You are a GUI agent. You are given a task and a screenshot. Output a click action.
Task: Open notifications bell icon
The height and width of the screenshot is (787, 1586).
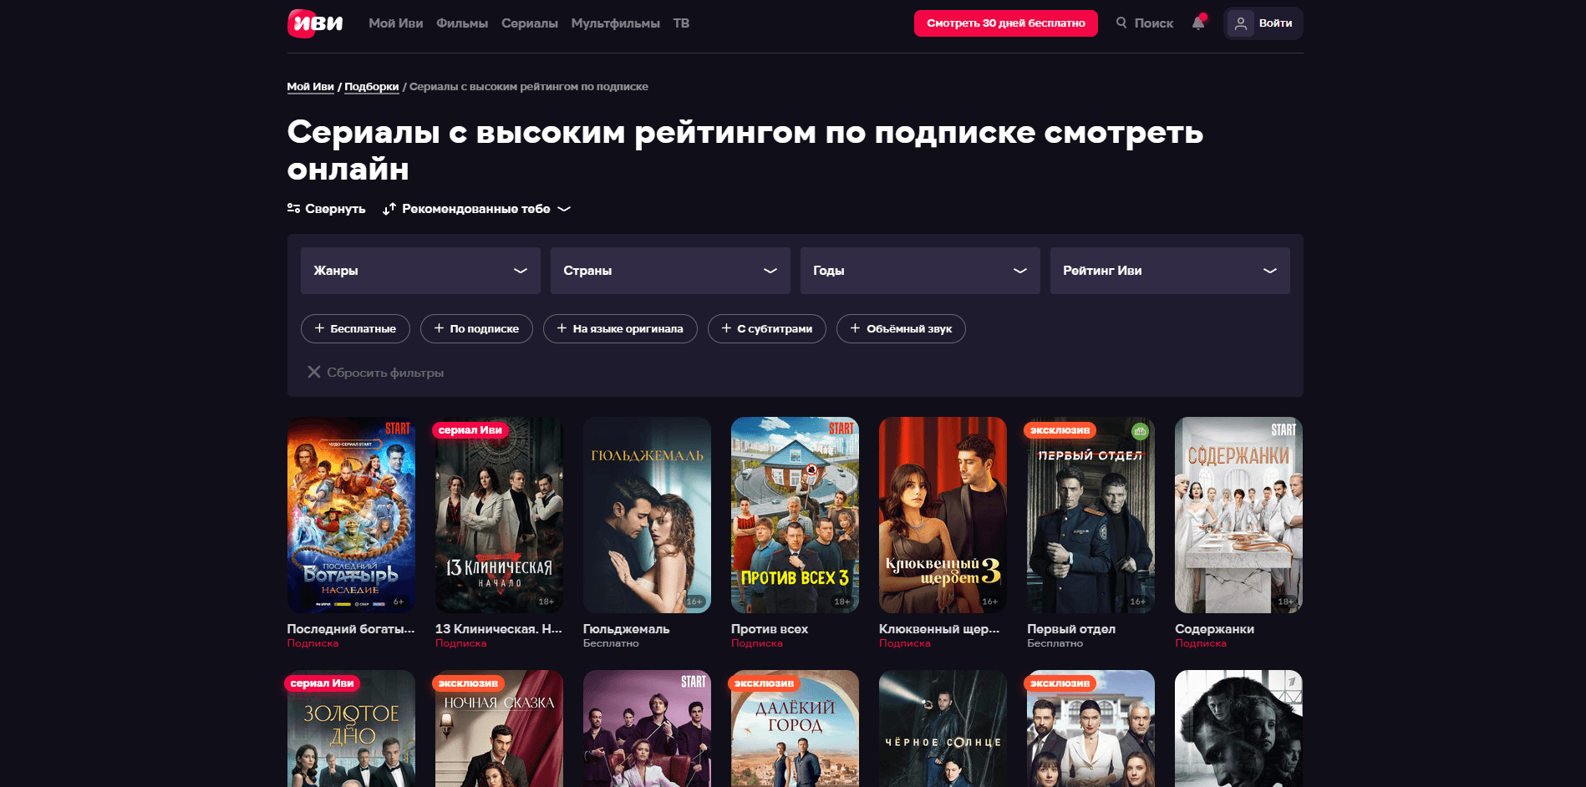1198,23
